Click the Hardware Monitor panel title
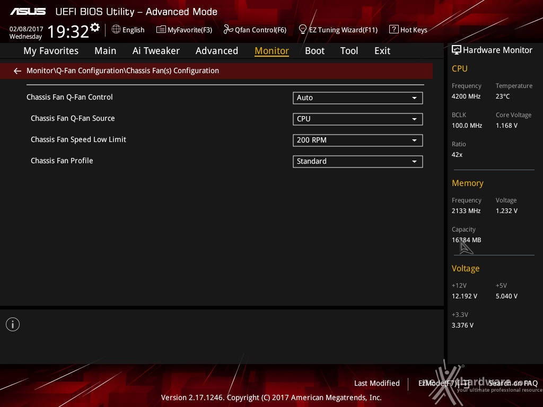This screenshot has height=407, width=543. pyautogui.click(x=497, y=50)
